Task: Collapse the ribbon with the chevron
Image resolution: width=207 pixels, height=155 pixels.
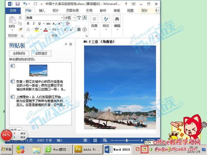Action: click(x=156, y=36)
